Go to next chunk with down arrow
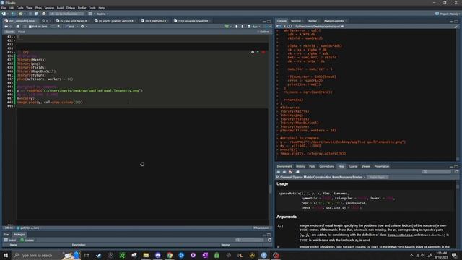Screen dimensions: 462x260 tap(243, 27)
